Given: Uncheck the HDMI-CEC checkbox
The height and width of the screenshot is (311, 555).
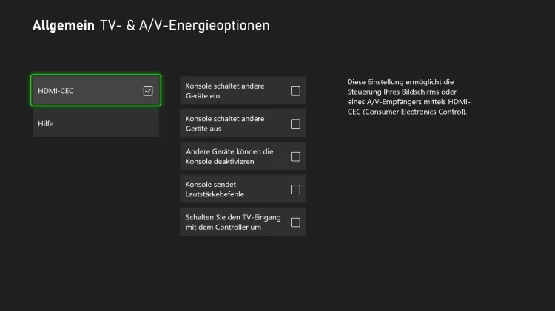Looking at the screenshot, I should 148,91.
